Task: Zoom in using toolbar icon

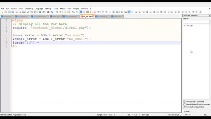Action: point(57,12)
